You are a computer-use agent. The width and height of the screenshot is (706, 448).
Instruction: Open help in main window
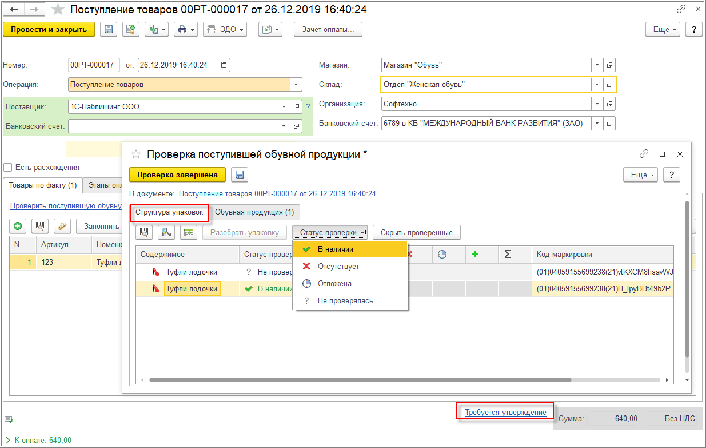693,29
